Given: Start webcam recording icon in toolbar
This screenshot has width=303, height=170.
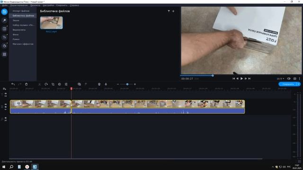Looking at the screenshot, I should point(99,84).
